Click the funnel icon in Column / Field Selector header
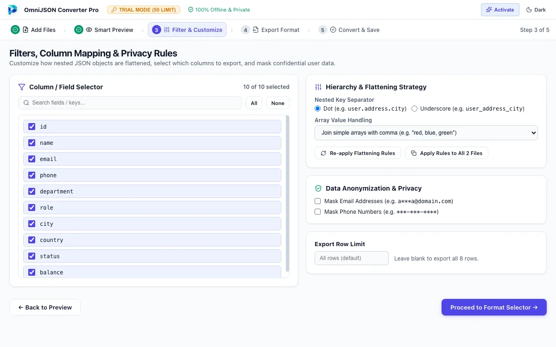This screenshot has height=347, width=556. (x=21, y=87)
